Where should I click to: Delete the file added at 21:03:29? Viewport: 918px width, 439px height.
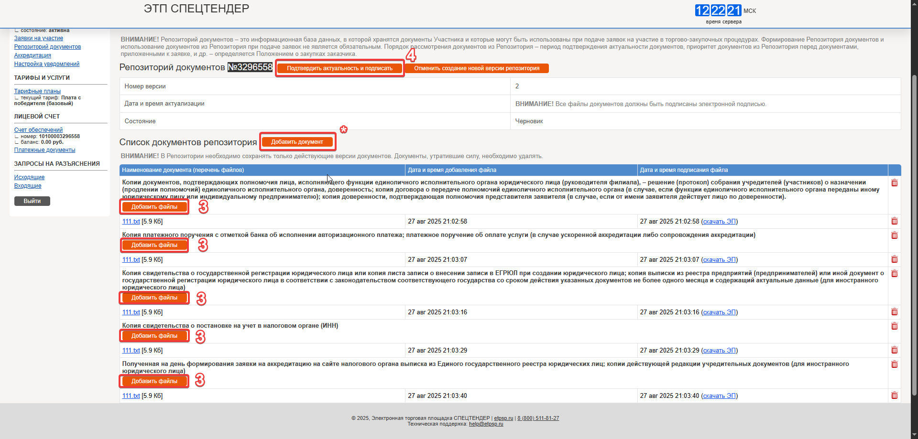tap(894, 350)
